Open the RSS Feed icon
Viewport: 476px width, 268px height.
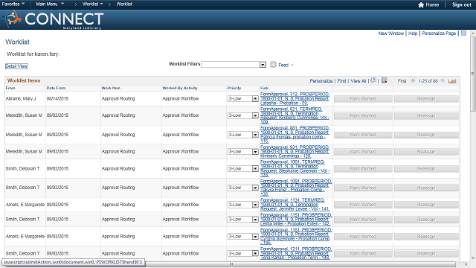tap(273, 65)
